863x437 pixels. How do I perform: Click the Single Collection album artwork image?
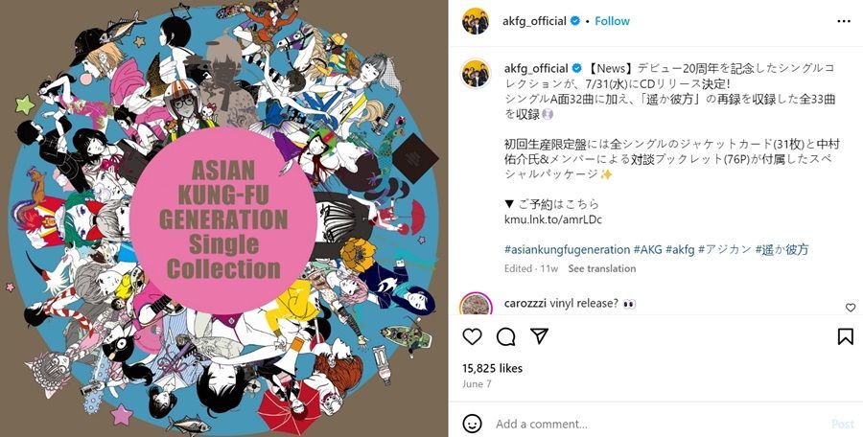click(x=223, y=218)
